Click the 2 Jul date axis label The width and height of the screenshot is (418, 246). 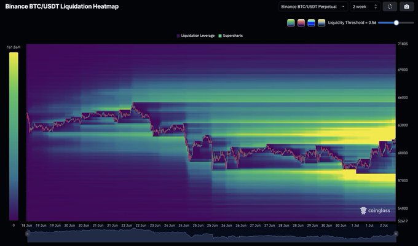[x=384, y=226]
